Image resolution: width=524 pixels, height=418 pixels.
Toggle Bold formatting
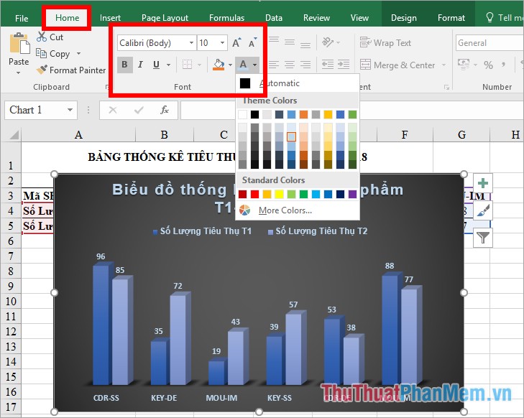pos(124,65)
